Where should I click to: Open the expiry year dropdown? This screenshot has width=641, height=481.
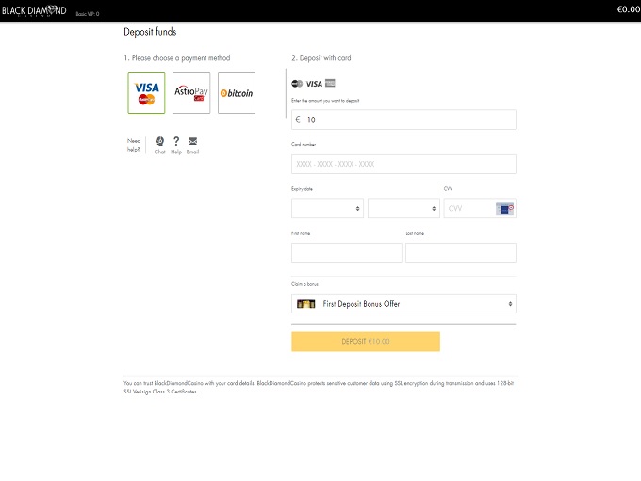[403, 208]
